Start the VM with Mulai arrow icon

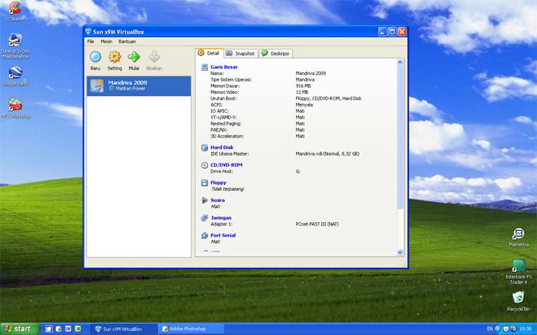pos(134,57)
